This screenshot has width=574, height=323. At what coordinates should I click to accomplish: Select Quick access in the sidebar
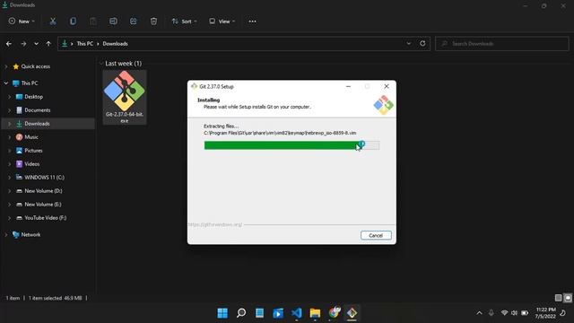[35, 66]
